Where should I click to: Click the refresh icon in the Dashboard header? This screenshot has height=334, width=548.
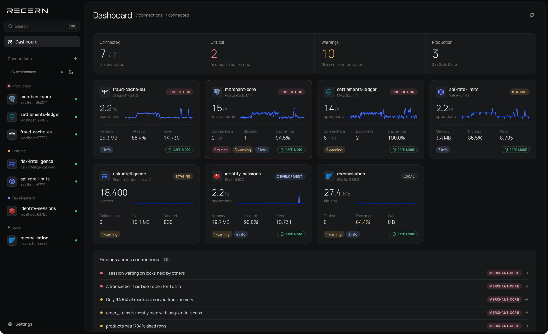click(532, 15)
